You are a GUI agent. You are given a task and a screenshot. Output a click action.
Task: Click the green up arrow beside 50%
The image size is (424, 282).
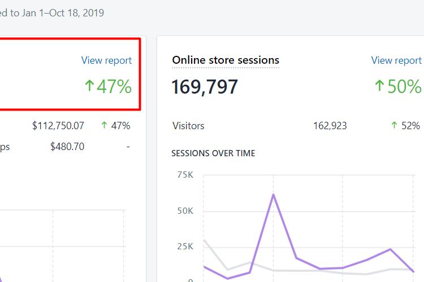[x=379, y=86]
